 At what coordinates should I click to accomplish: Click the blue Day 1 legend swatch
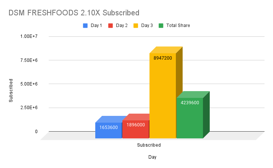pyautogui.click(x=85, y=25)
